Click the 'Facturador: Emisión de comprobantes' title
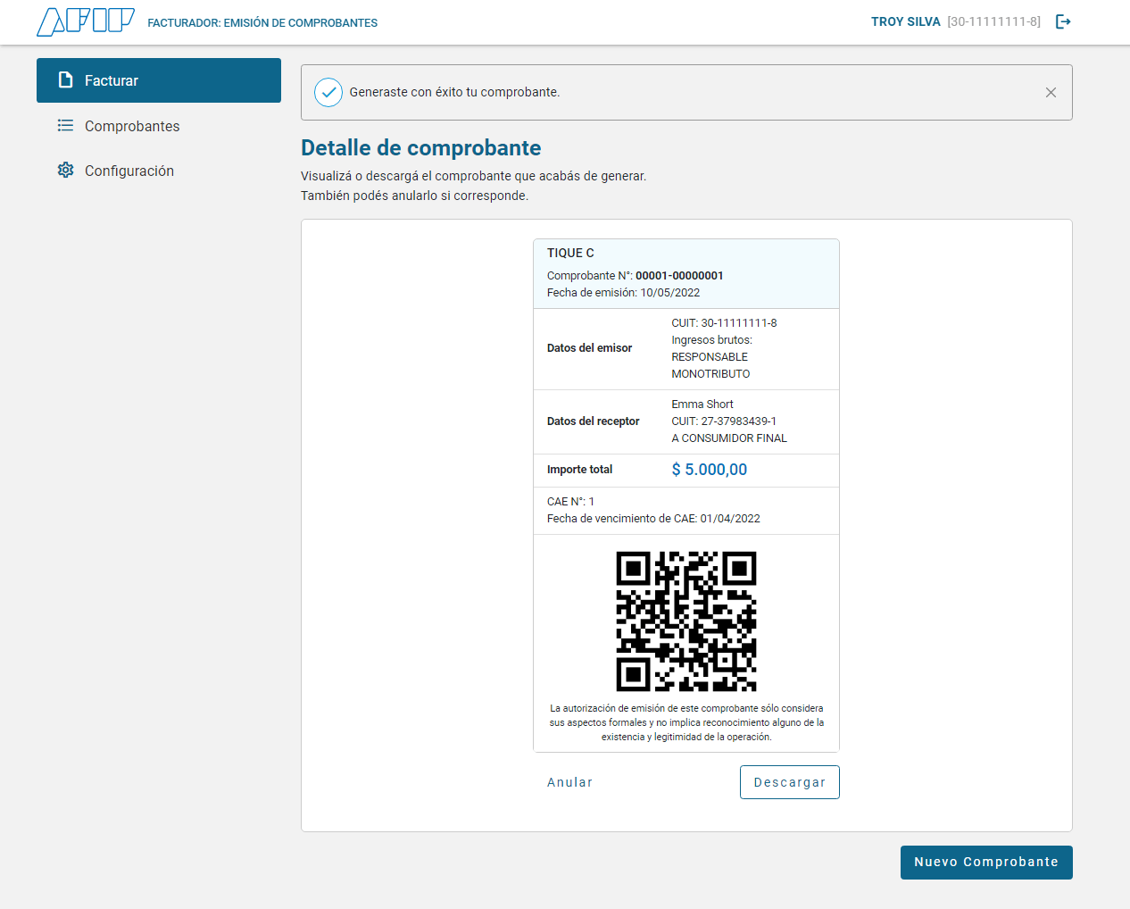This screenshot has height=909, width=1130. click(262, 23)
